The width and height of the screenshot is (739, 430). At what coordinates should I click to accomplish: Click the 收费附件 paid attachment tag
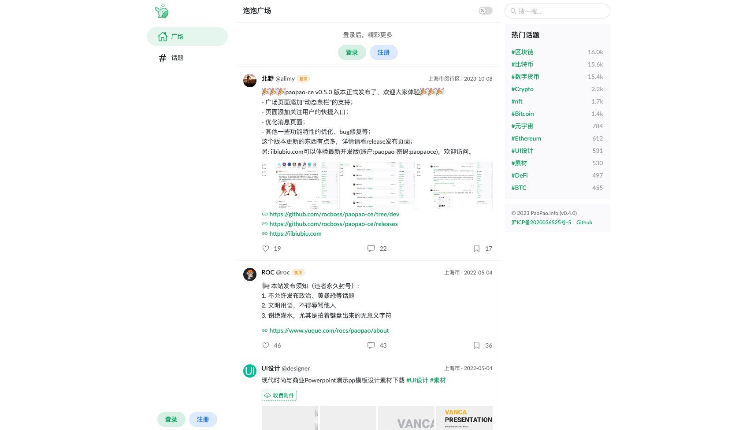point(279,396)
